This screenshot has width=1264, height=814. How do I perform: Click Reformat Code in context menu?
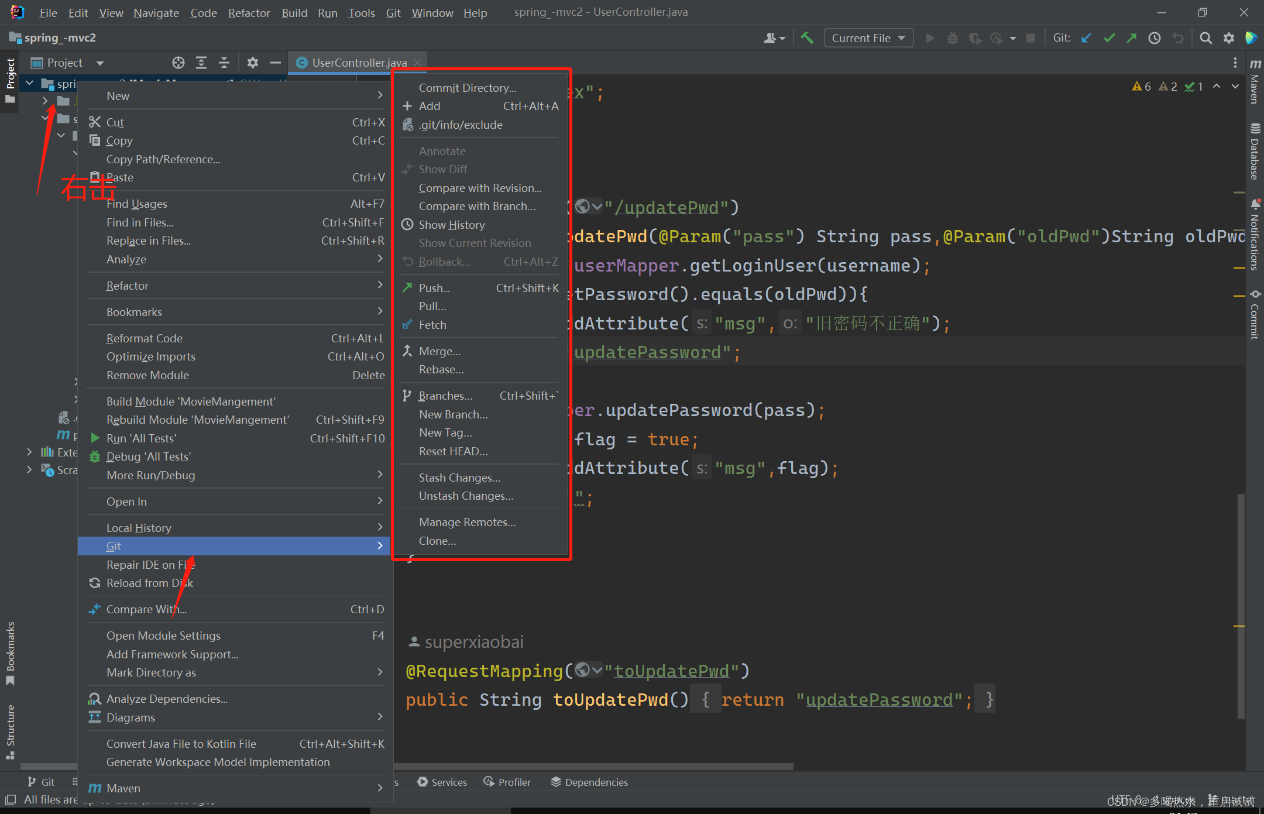point(235,338)
